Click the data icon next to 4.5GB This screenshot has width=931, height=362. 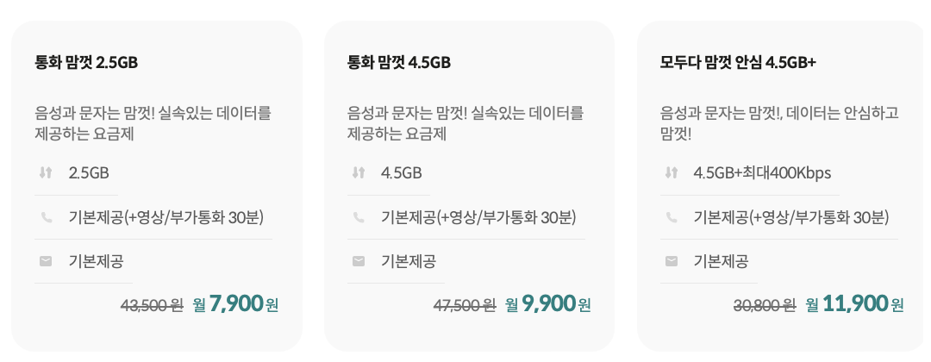[358, 173]
